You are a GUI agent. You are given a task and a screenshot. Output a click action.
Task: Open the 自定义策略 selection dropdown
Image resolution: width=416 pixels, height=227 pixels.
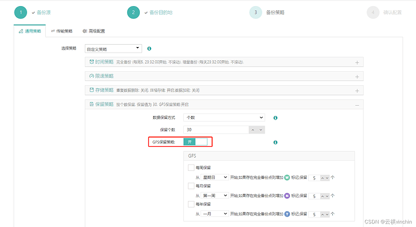pyautogui.click(x=113, y=49)
